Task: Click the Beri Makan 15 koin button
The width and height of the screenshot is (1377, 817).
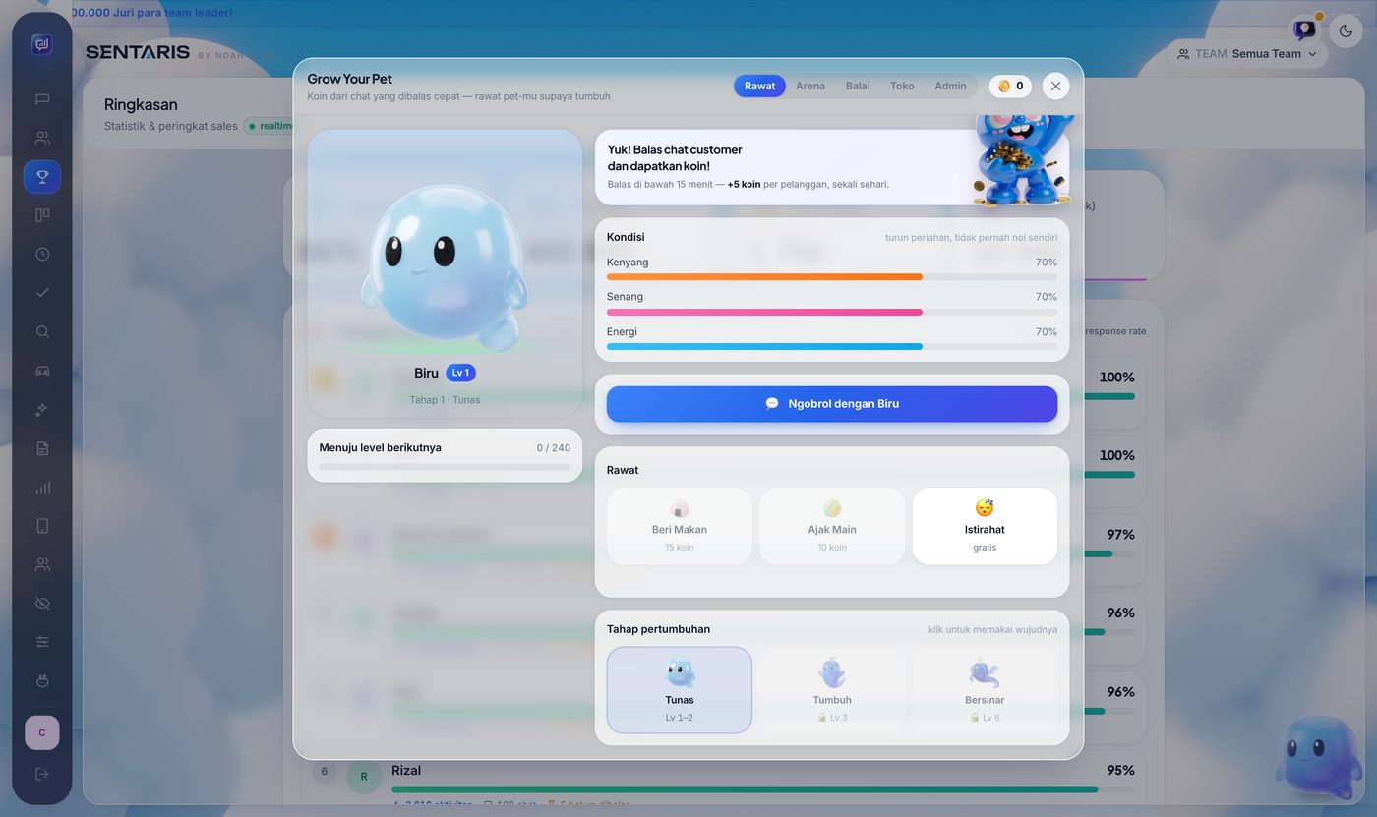Action: [x=680, y=526]
